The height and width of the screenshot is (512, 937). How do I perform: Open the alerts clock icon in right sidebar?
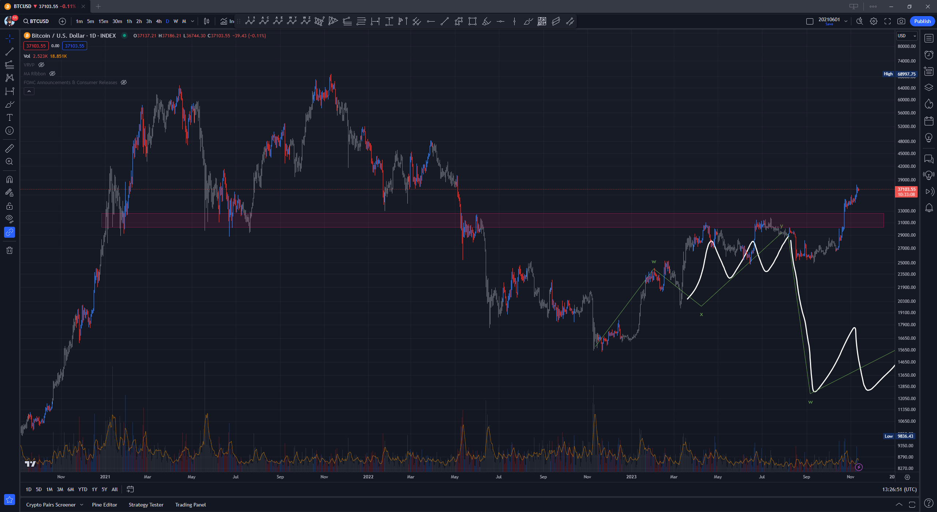click(x=929, y=55)
